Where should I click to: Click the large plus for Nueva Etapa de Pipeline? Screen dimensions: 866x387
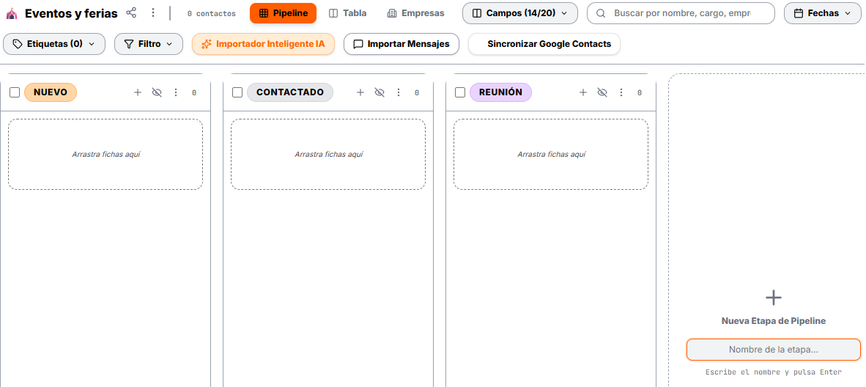773,298
